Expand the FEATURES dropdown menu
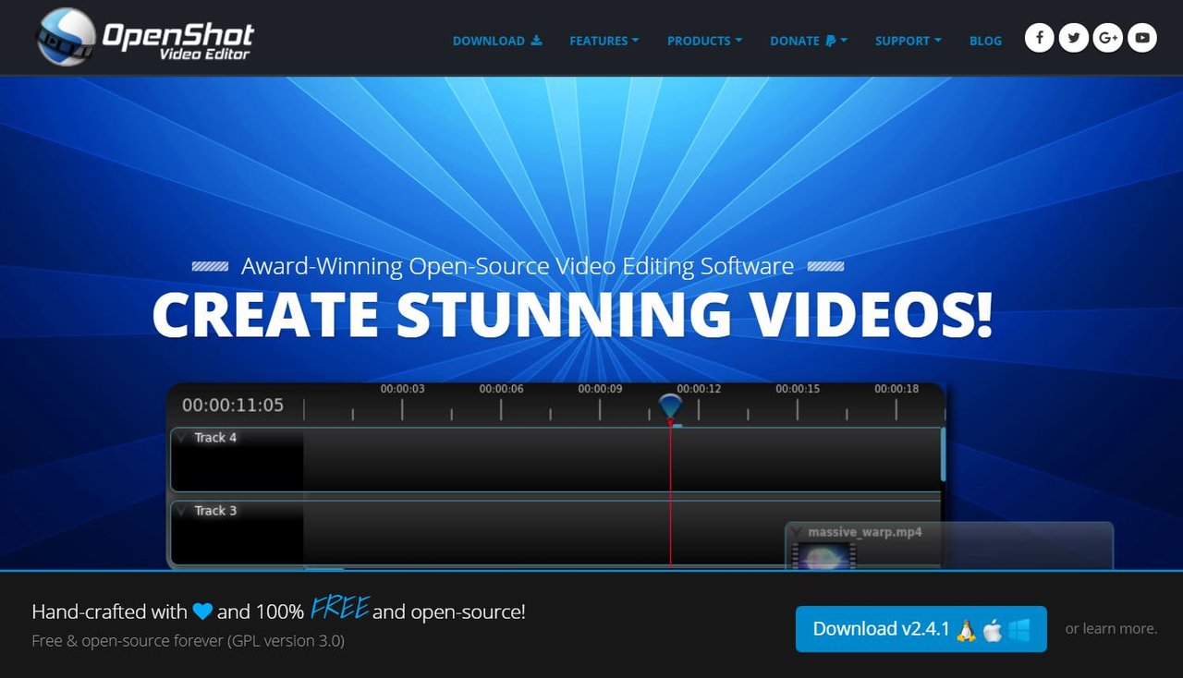Viewport: 1183px width, 678px height. point(604,41)
